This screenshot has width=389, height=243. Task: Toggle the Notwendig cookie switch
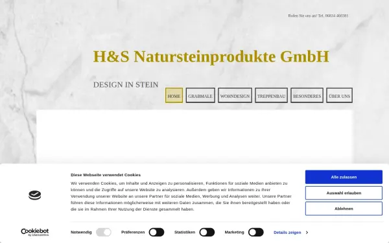104,233
